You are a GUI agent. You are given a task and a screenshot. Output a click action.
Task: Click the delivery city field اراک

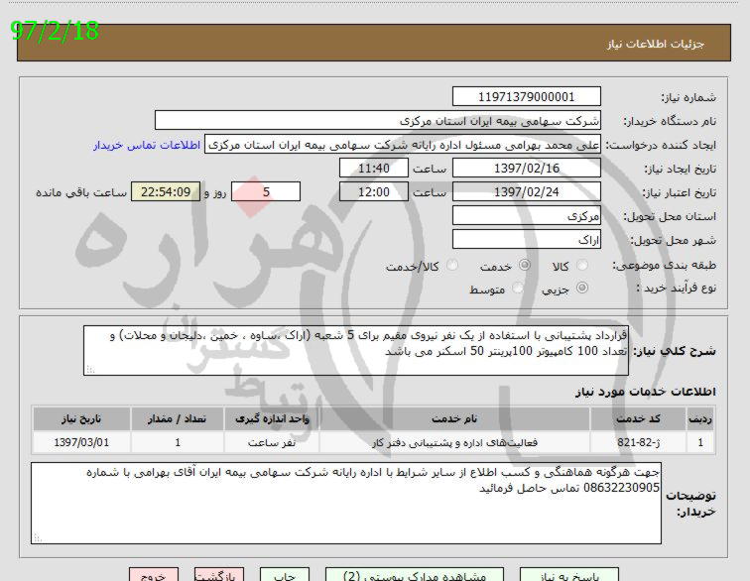[x=527, y=240]
